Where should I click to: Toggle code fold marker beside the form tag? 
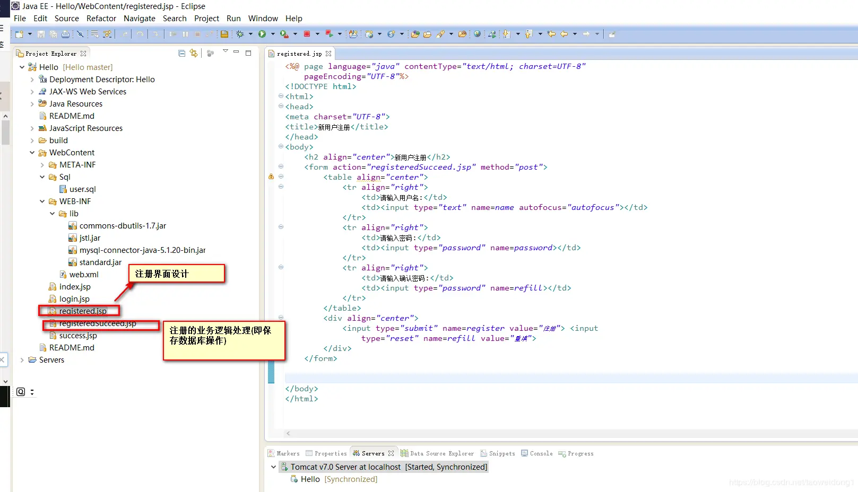coord(281,166)
